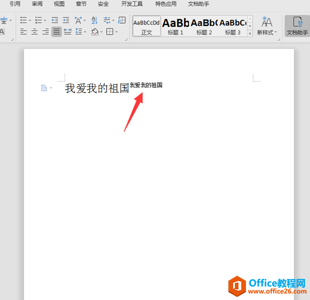The image size is (310, 300).
Task: Click the superscript 我爱我的祖国 text
Action: tap(146, 85)
